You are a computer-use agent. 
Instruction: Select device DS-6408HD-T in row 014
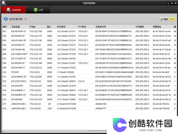[18, 90]
